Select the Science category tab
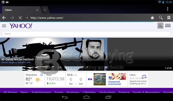The image size is (173, 101). click(x=124, y=92)
